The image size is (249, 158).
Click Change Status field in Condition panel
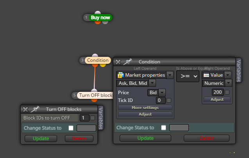(x=179, y=128)
